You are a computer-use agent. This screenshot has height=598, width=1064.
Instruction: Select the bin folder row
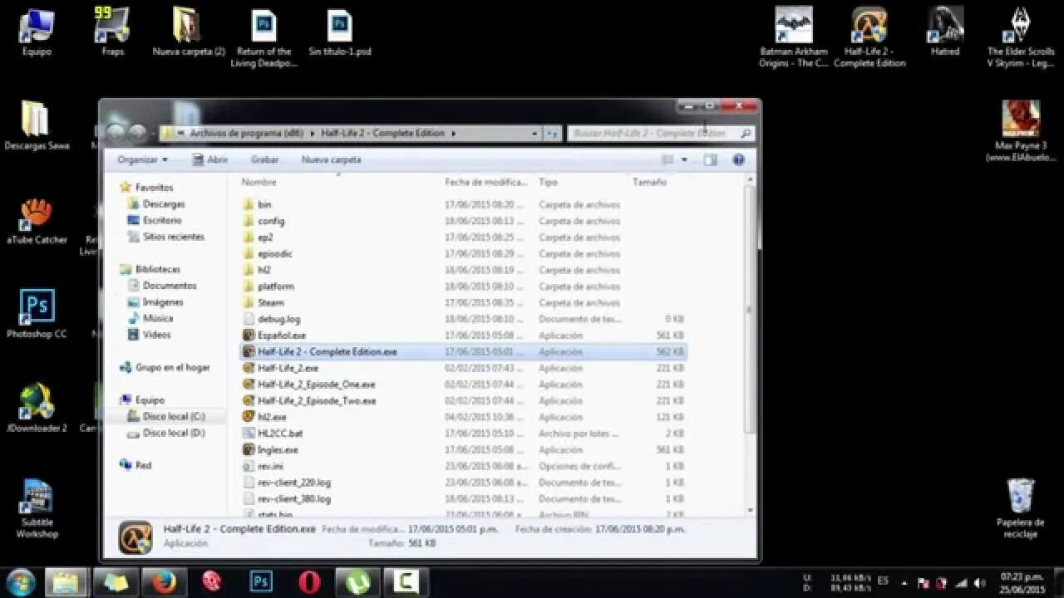(x=463, y=204)
